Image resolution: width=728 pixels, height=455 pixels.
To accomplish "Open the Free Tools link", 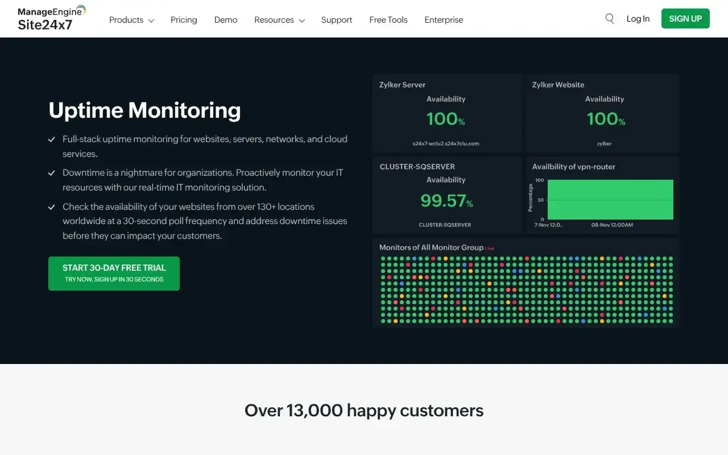I will (x=388, y=20).
